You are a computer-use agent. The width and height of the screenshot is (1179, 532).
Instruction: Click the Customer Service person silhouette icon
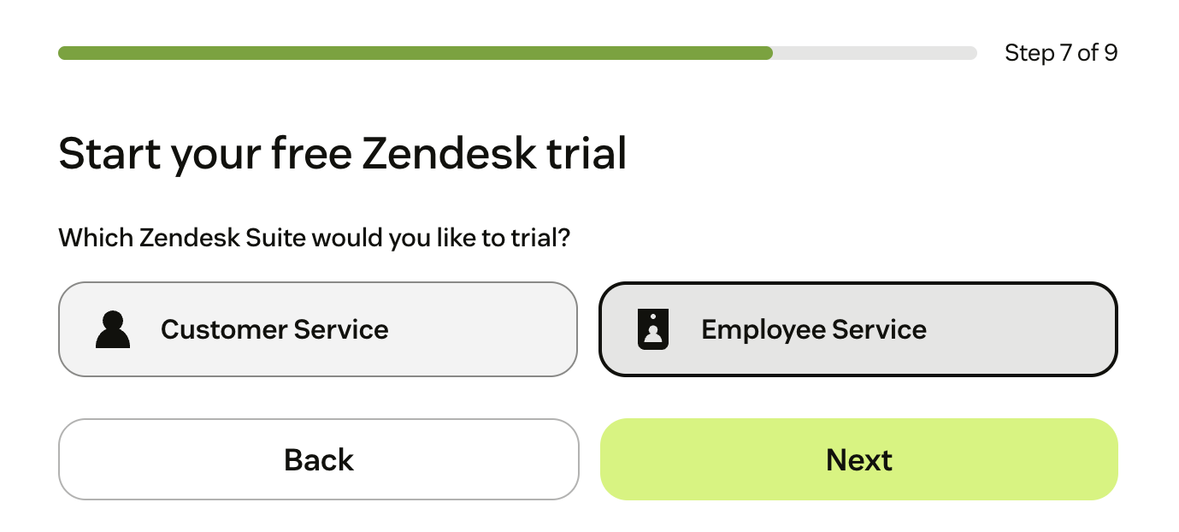click(113, 330)
